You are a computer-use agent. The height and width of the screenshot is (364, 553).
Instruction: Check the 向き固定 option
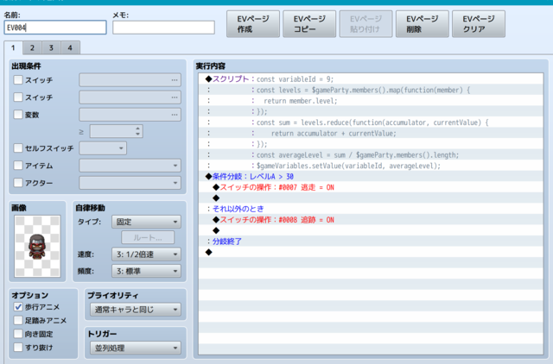pyautogui.click(x=18, y=334)
